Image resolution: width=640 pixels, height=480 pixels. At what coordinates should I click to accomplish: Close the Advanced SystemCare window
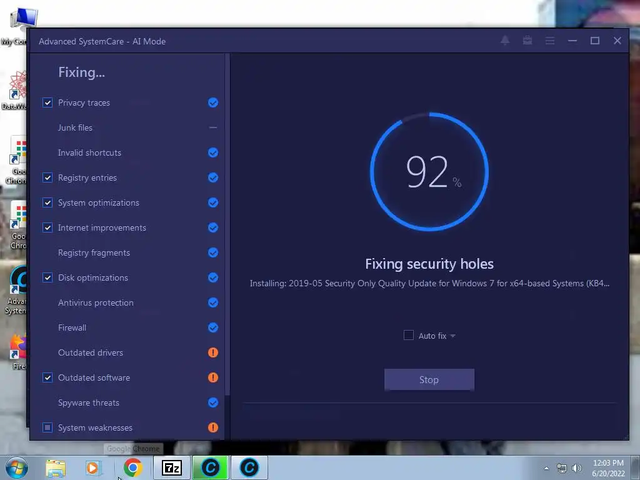click(617, 41)
